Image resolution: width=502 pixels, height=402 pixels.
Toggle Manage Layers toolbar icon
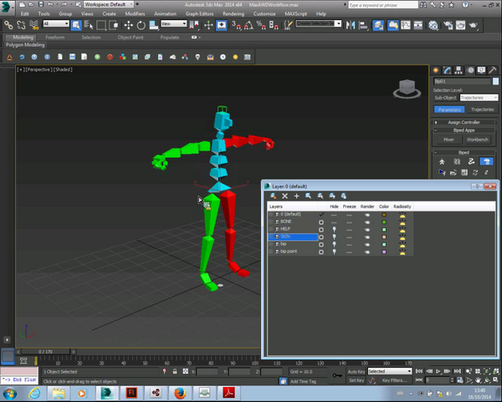(378, 25)
